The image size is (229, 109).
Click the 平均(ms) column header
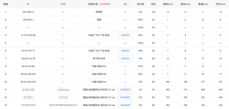coord(220,4)
